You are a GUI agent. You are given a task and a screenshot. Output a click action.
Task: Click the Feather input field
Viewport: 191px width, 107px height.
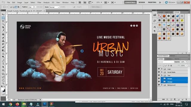point(31,7)
